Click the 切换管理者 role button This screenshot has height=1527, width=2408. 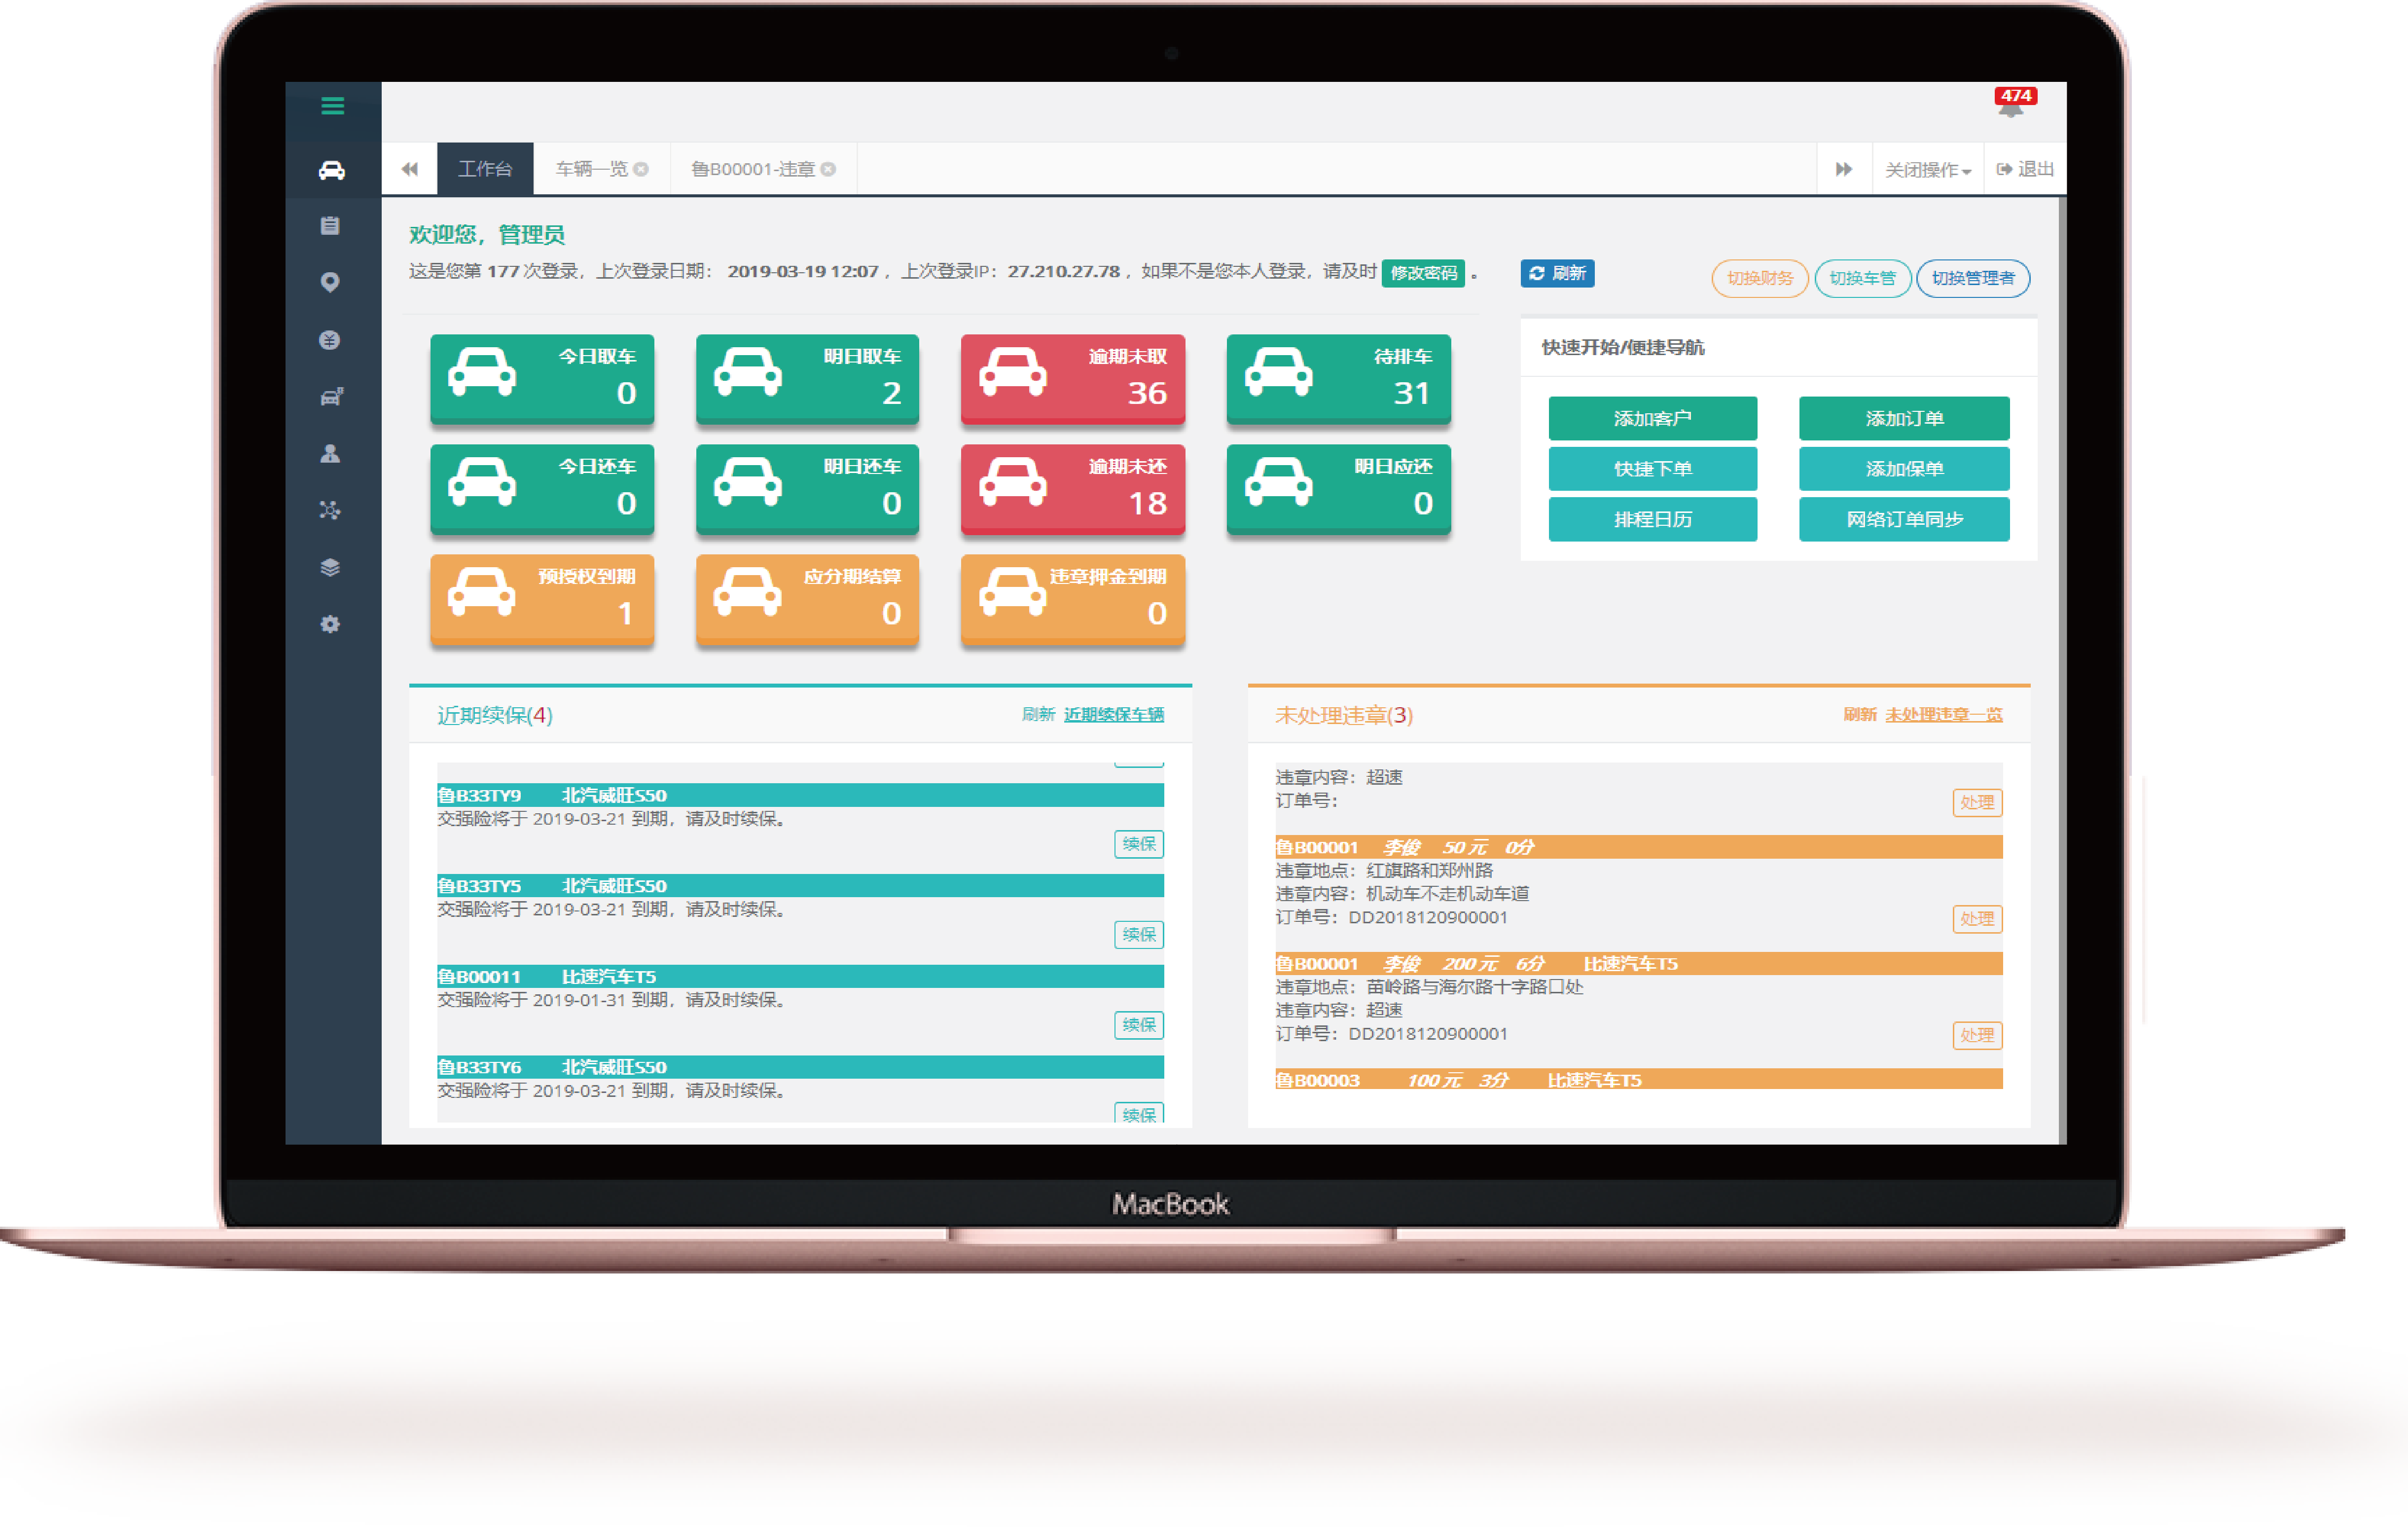click(x=1973, y=278)
